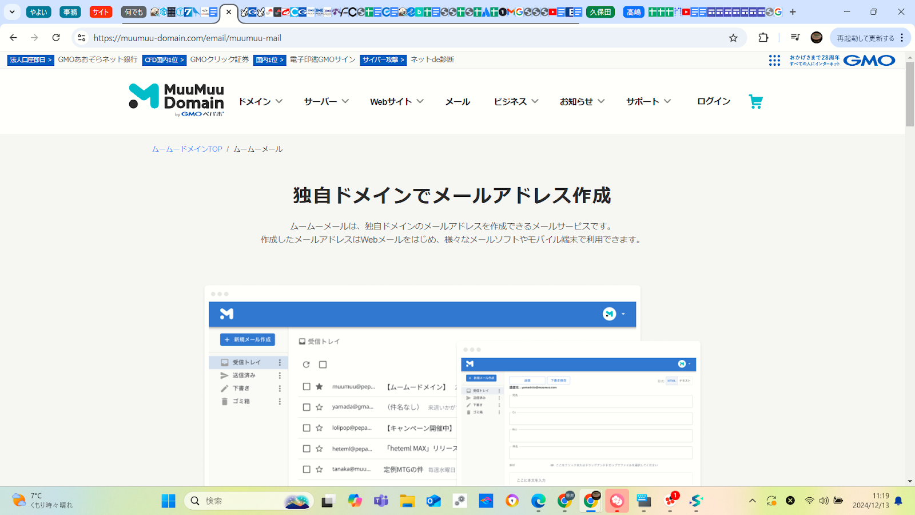Open Chrome's three-dot menu

902,38
